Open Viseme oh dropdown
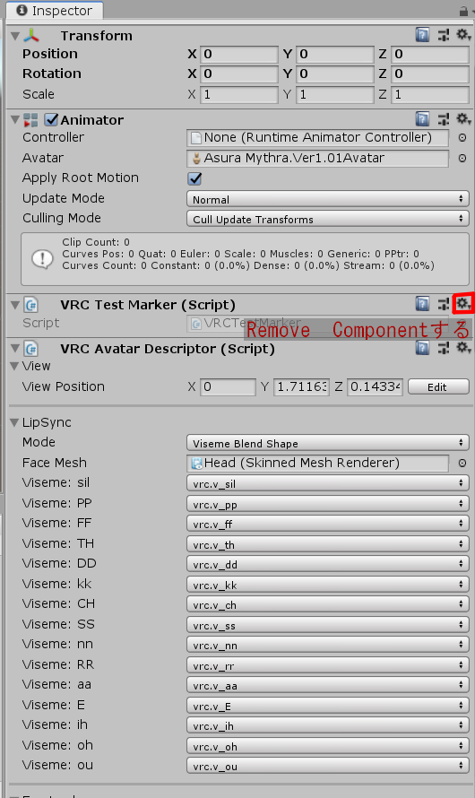This screenshot has width=475, height=798. (327, 746)
